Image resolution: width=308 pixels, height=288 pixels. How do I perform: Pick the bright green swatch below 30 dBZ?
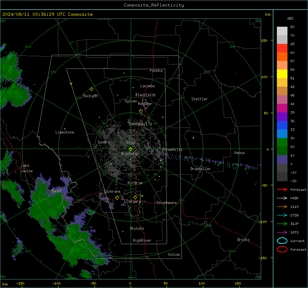tap(282, 142)
